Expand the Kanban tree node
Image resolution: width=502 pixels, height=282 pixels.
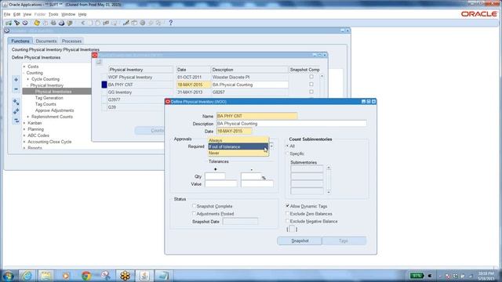(24, 123)
